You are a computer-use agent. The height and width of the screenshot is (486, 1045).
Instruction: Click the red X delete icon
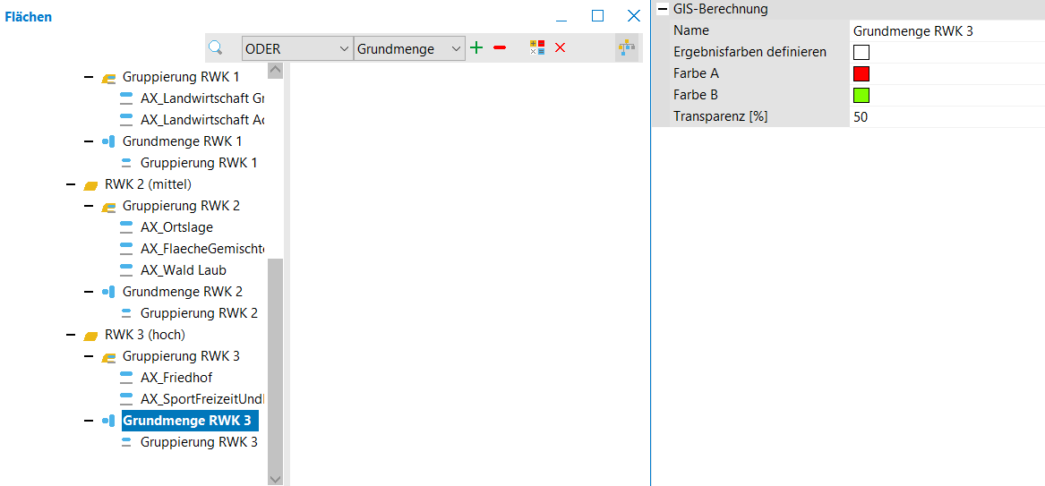point(561,48)
